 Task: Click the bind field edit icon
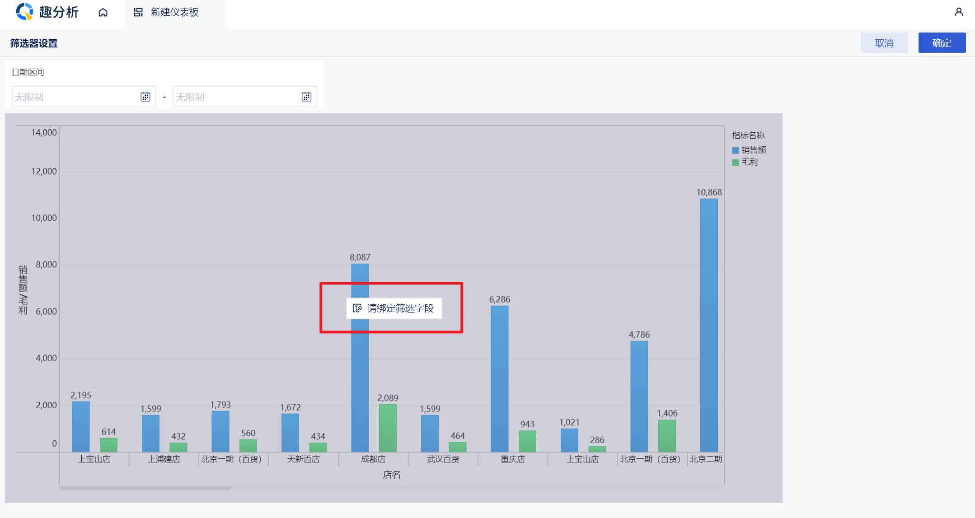pyautogui.click(x=357, y=308)
